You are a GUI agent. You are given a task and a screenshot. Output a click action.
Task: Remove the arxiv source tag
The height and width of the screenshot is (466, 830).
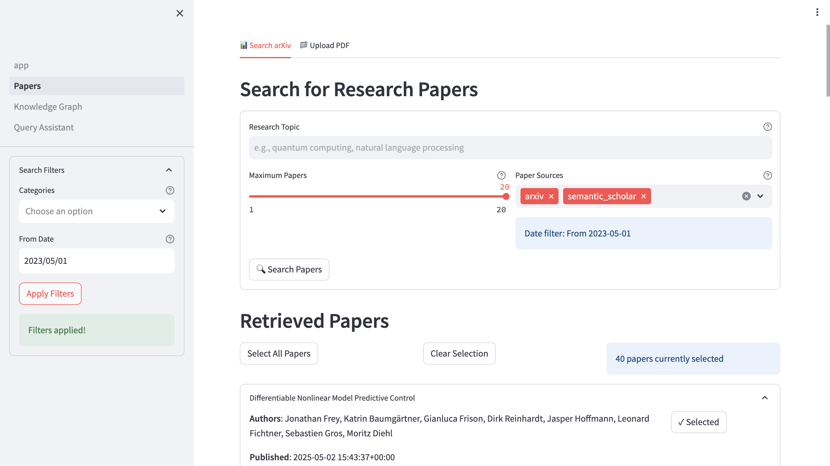(x=551, y=196)
